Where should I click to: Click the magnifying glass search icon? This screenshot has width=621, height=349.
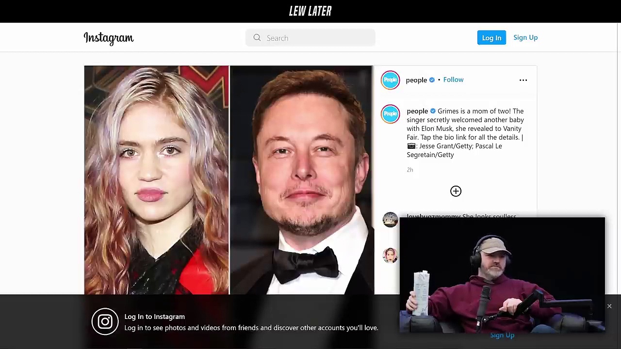pos(257,38)
